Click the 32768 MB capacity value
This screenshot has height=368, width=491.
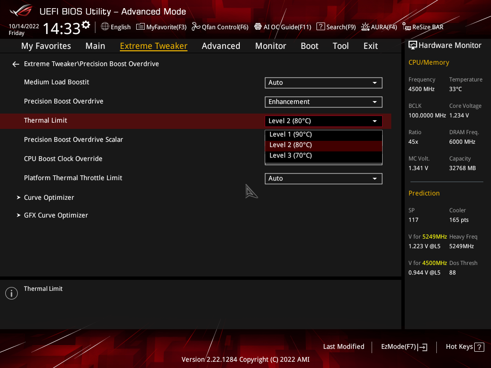tap(463, 168)
